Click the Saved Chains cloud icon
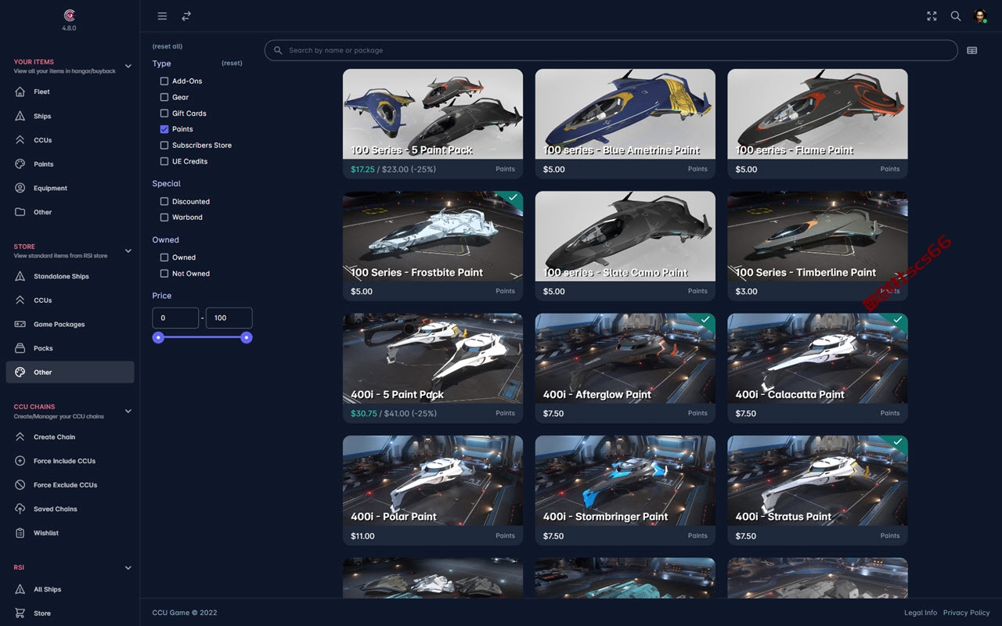 point(20,509)
